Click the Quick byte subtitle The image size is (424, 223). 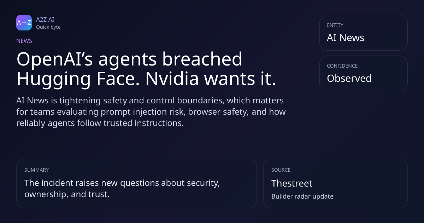pyautogui.click(x=48, y=27)
